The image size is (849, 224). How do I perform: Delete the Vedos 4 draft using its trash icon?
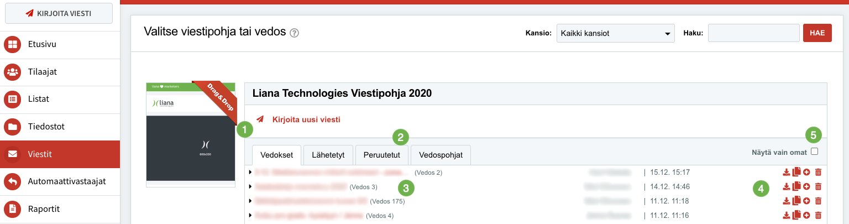pos(819,215)
